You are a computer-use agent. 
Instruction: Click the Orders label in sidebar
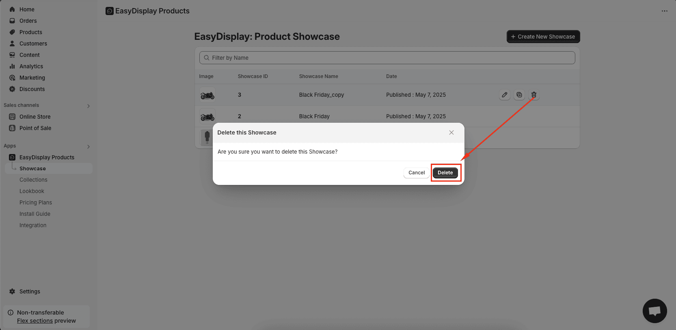pos(28,21)
